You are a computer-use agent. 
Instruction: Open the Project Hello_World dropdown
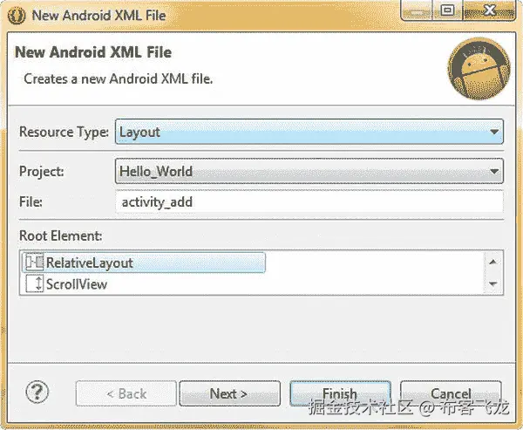point(309,171)
